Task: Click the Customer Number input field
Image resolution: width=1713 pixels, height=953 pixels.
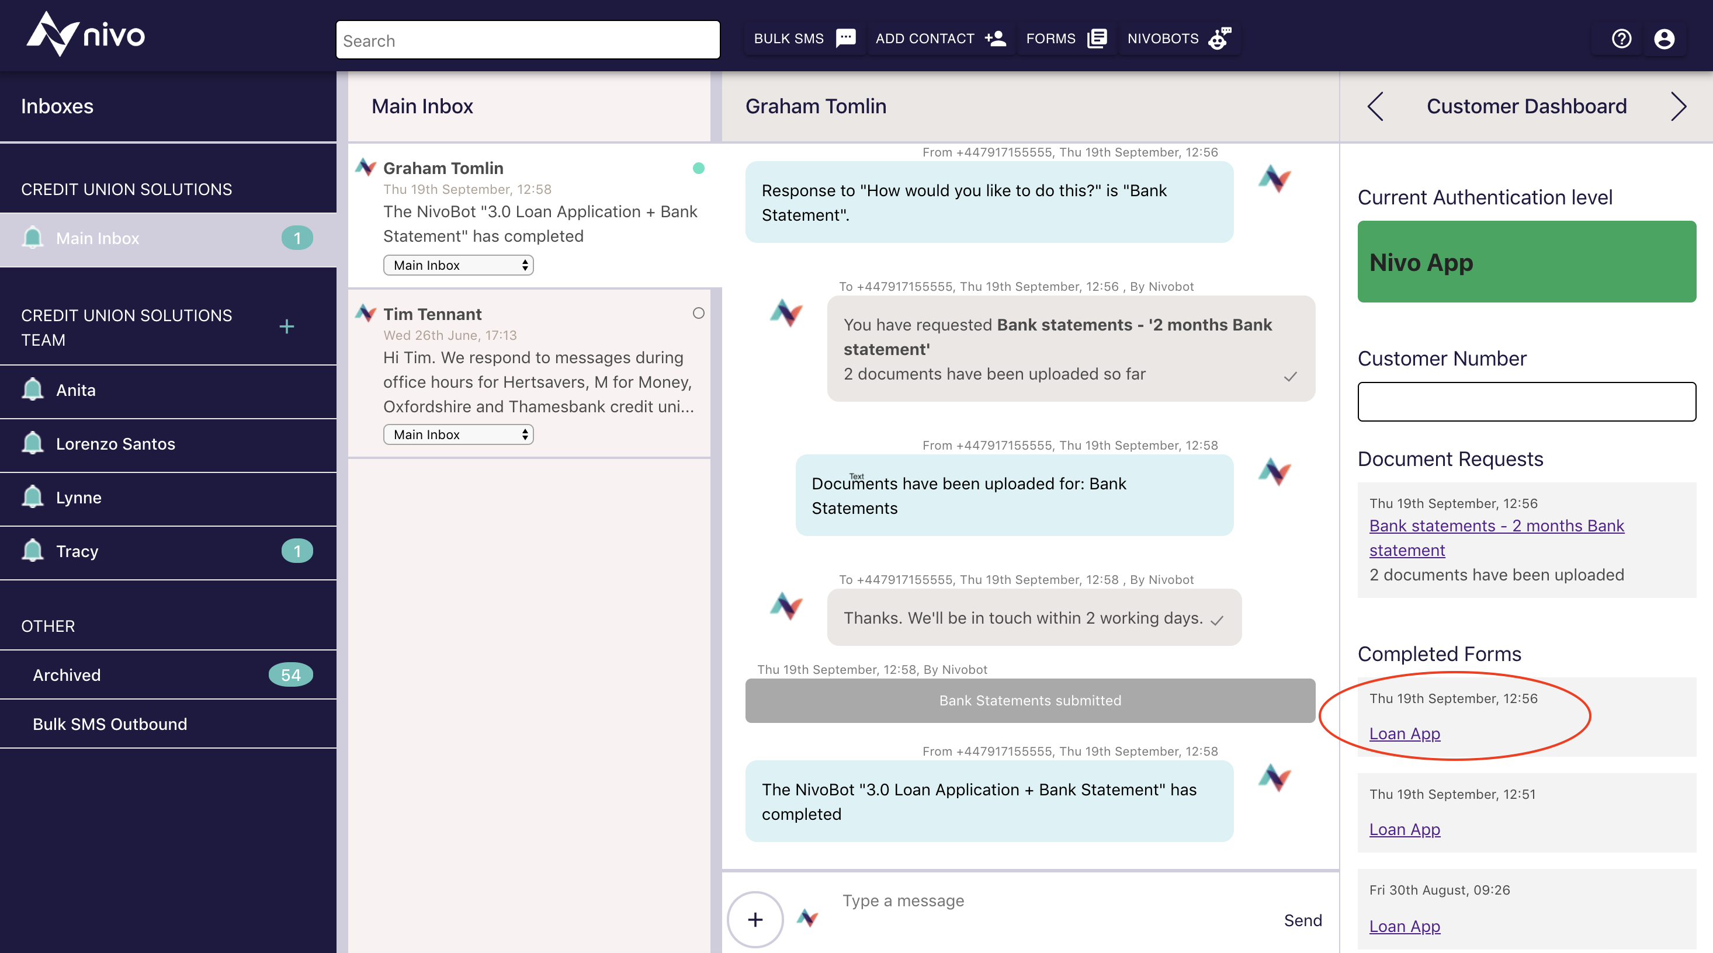Action: point(1526,401)
